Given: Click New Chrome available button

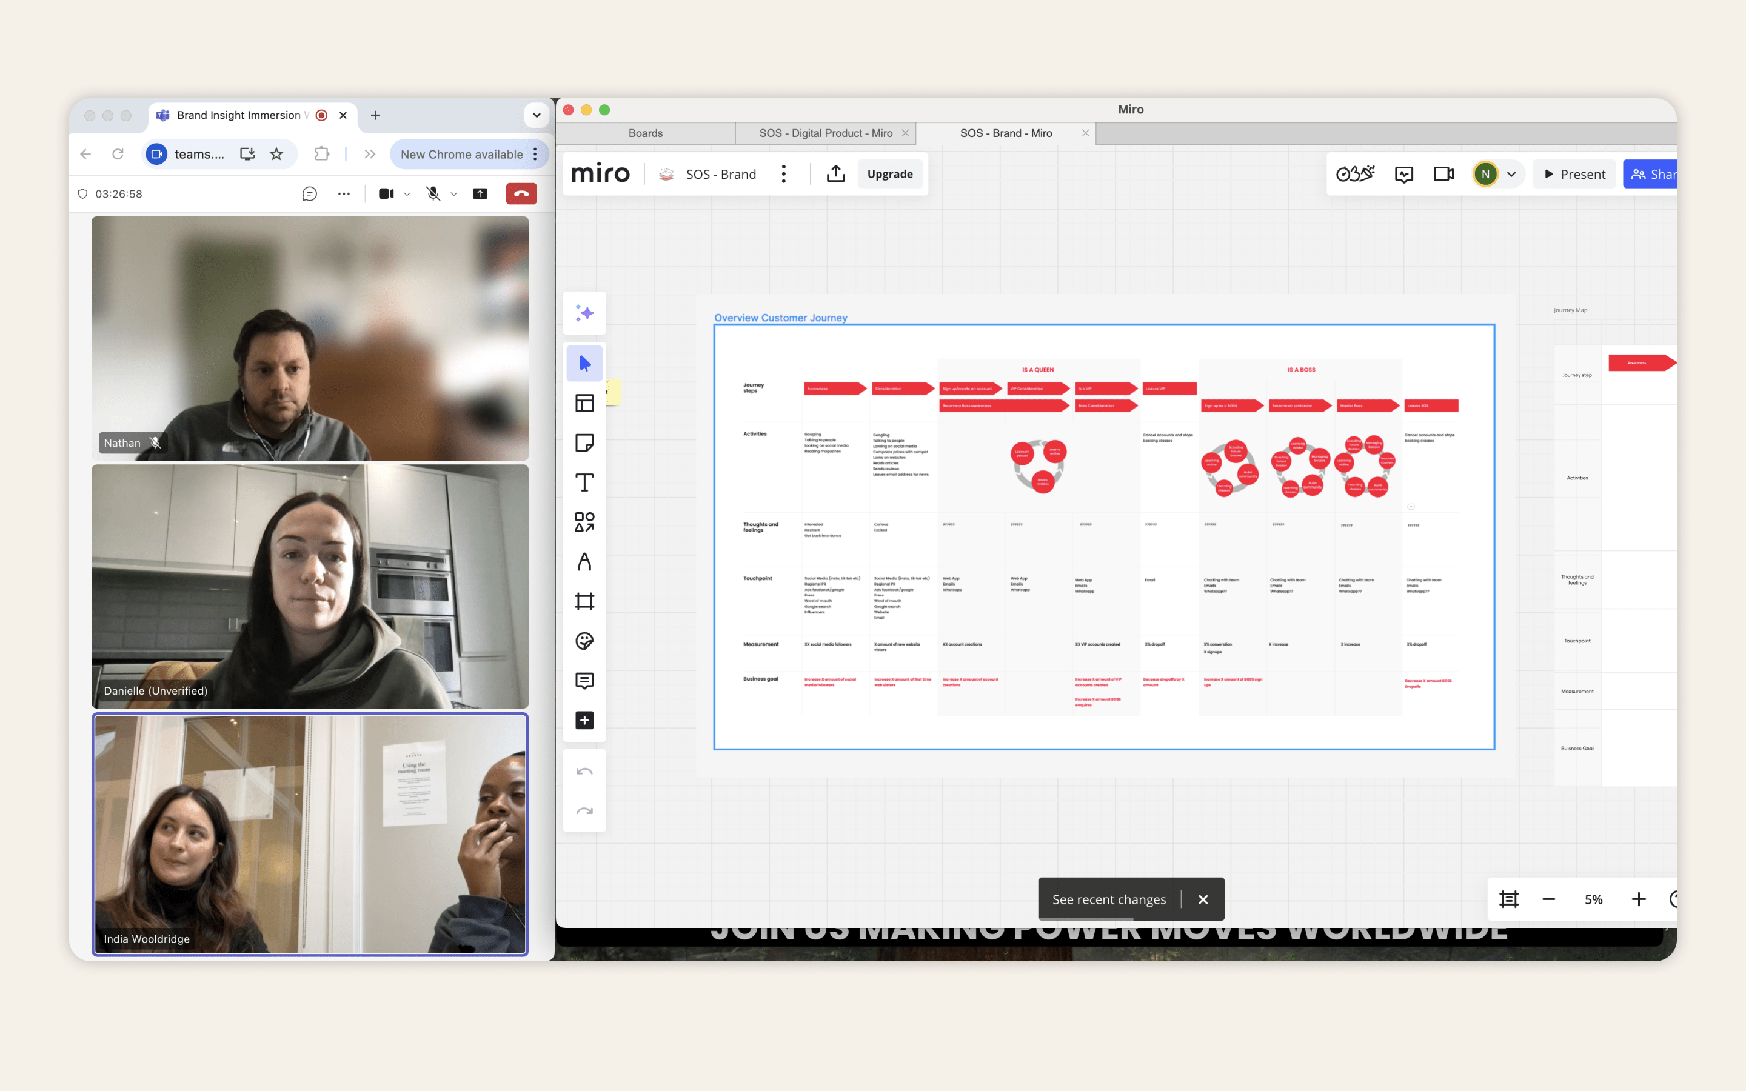Looking at the screenshot, I should click(x=462, y=154).
